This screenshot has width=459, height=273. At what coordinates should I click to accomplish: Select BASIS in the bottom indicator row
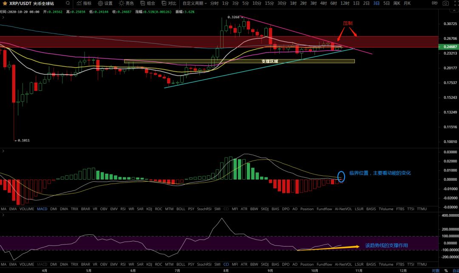pyautogui.click(x=371, y=264)
